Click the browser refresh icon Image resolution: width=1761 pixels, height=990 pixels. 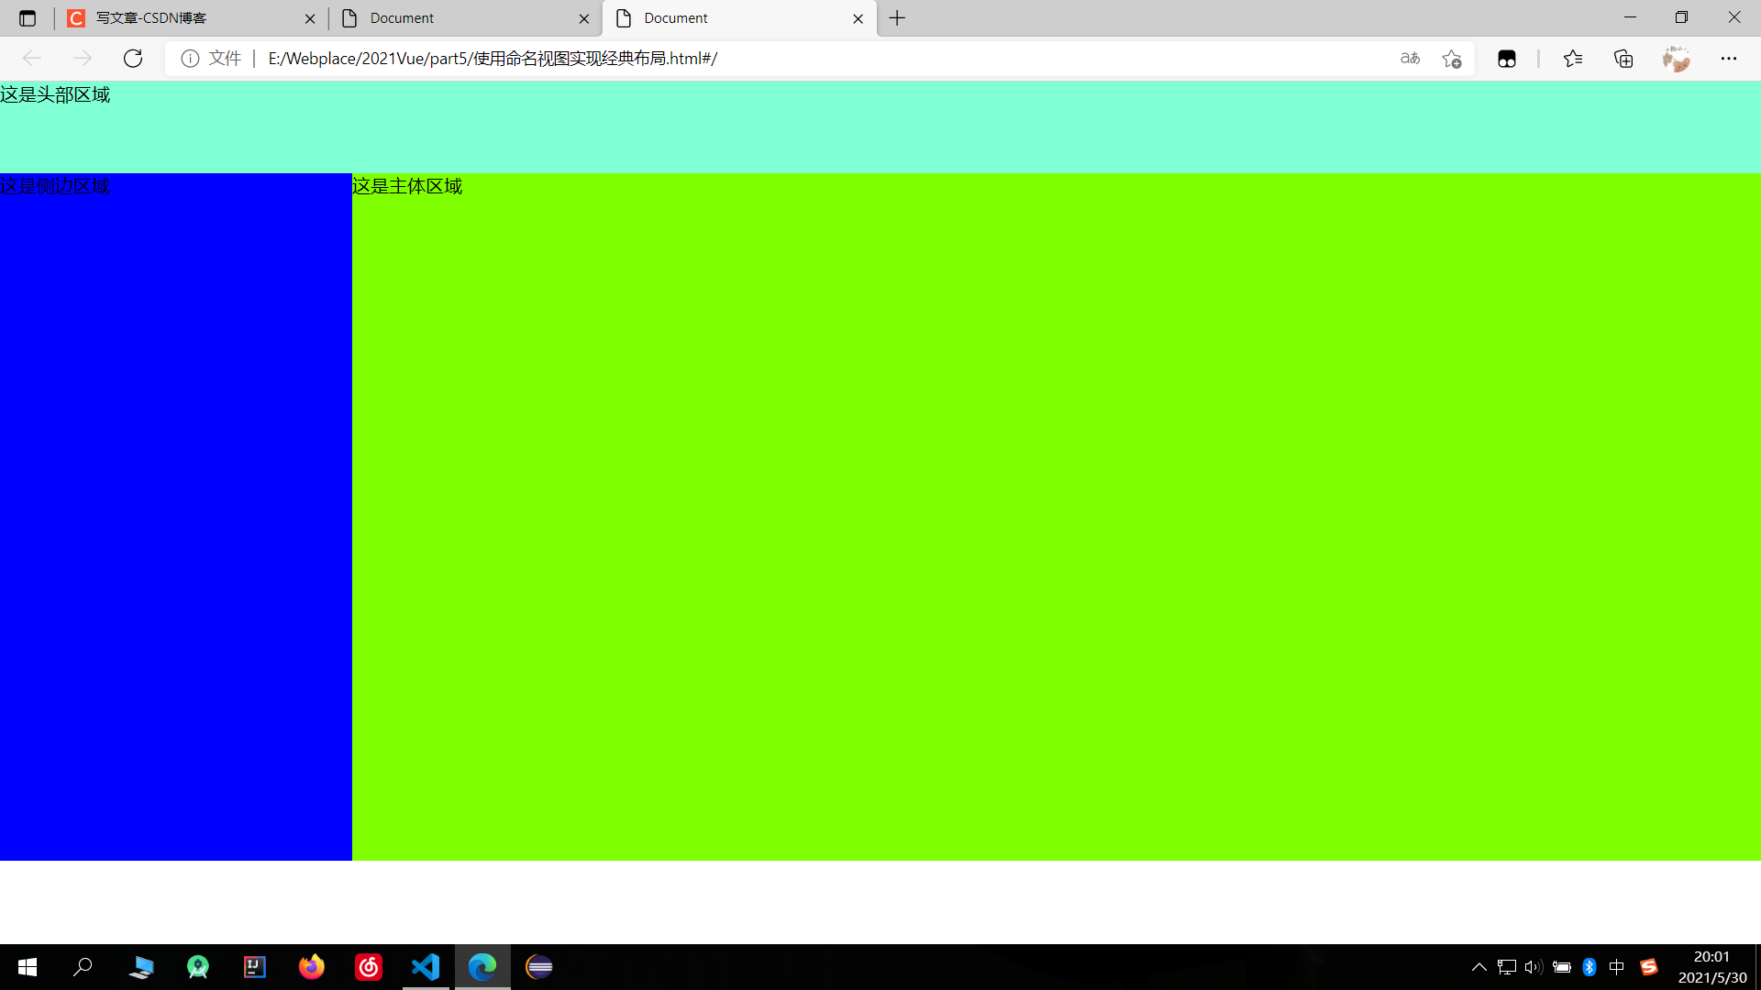[133, 59]
